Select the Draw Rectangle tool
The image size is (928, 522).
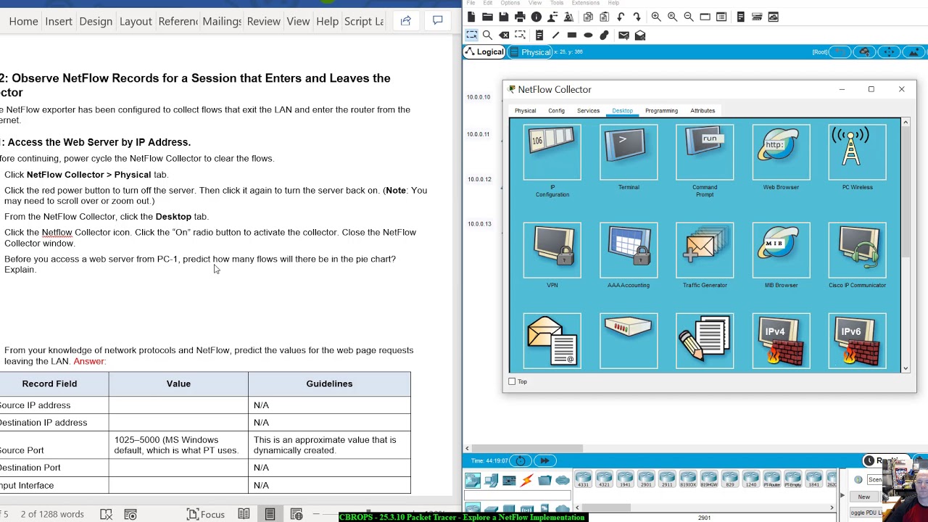(572, 35)
